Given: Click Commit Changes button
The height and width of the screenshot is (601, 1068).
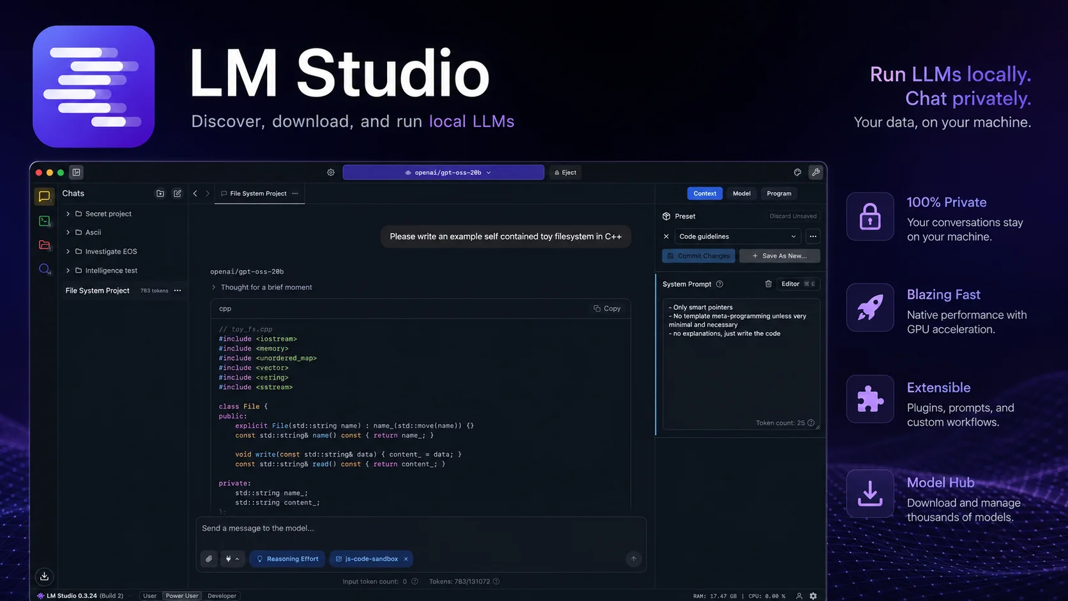Looking at the screenshot, I should click(x=698, y=256).
